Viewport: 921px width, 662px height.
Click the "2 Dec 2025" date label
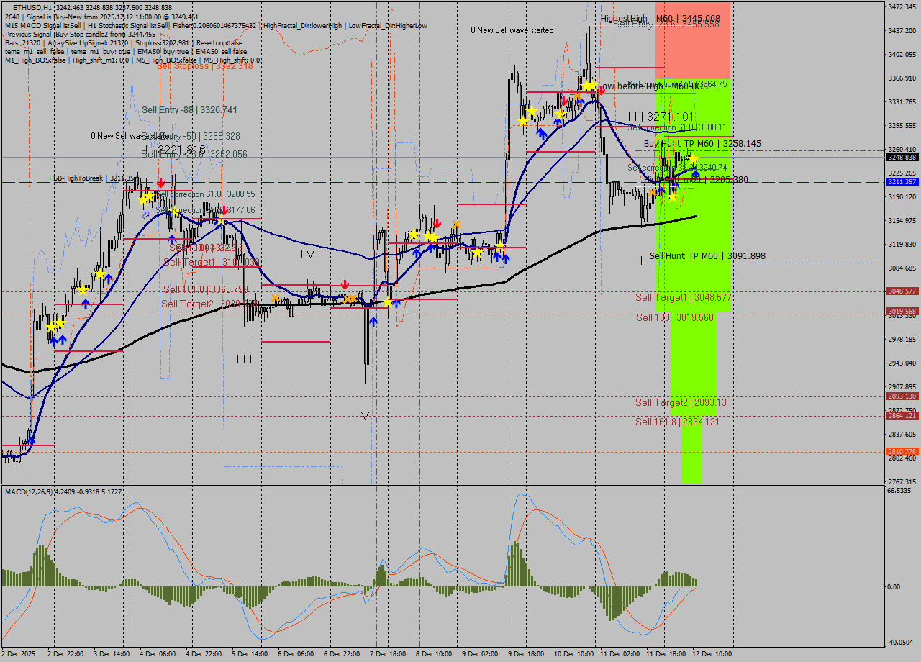coord(20,653)
